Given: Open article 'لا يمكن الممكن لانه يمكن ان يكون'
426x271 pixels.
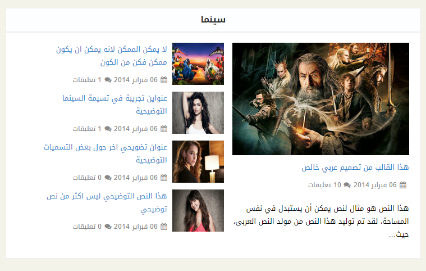Looking at the screenshot, I should coord(112,56).
